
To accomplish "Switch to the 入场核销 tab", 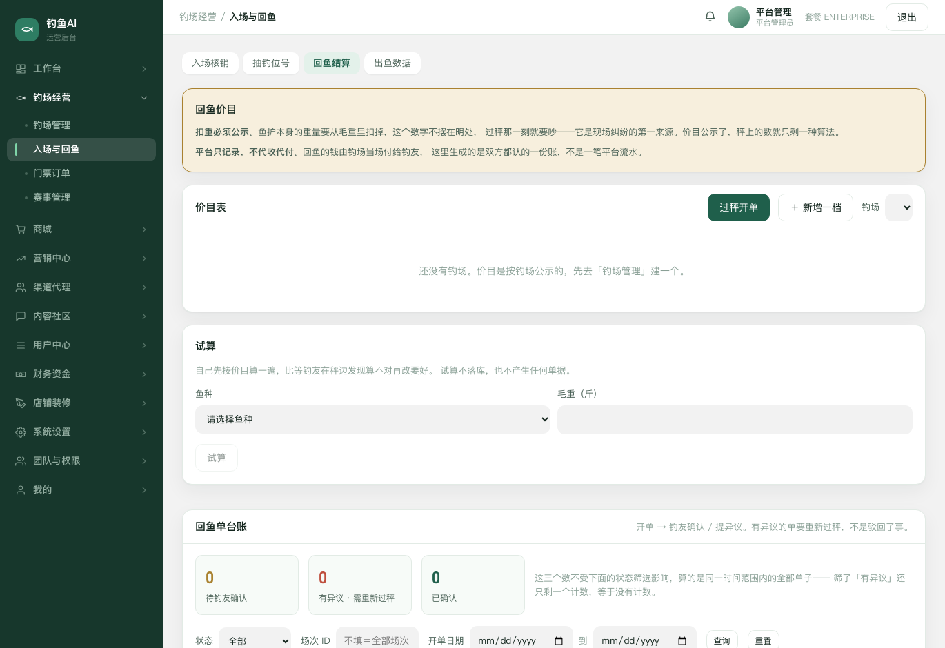I will tap(210, 63).
